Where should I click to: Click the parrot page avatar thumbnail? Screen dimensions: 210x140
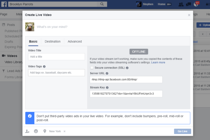(x=30, y=27)
